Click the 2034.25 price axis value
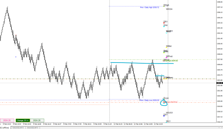 click(x=220, y=23)
